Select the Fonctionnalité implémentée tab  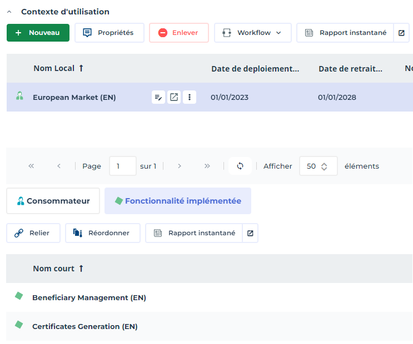177,201
